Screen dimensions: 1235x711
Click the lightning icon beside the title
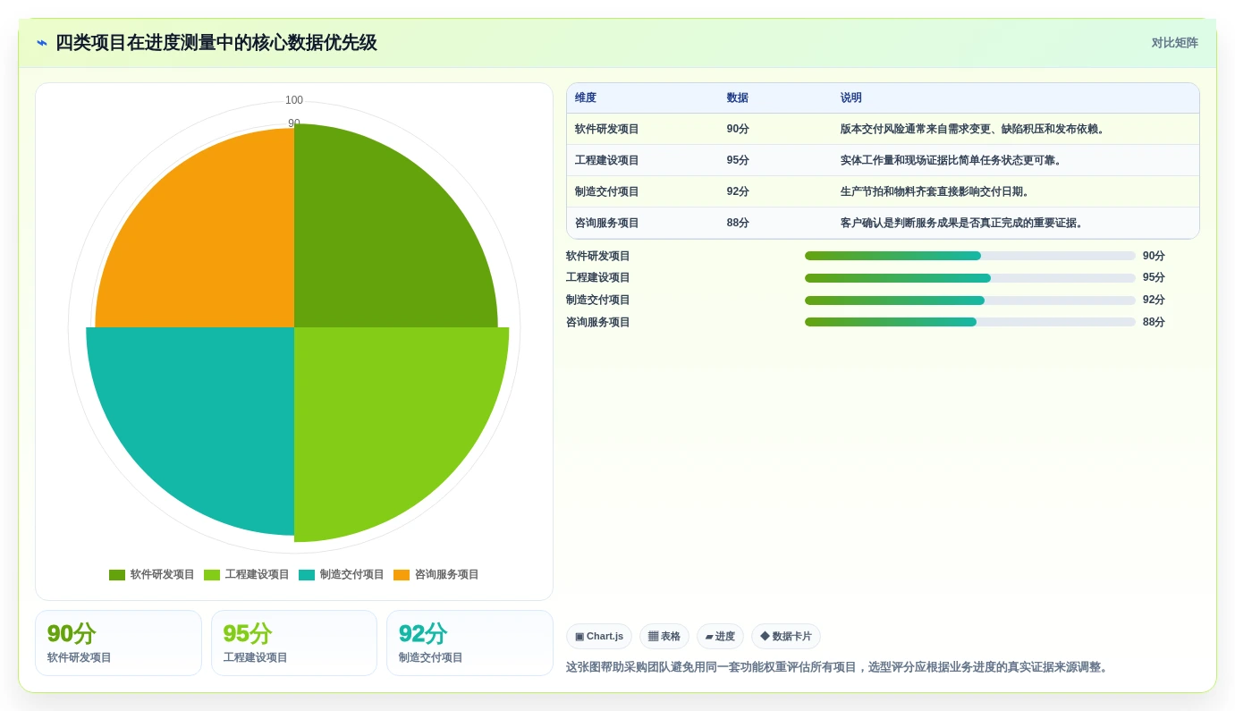(42, 43)
